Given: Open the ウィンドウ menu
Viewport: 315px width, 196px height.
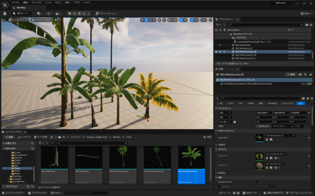Looking at the screenshot, I should (x=36, y=2).
